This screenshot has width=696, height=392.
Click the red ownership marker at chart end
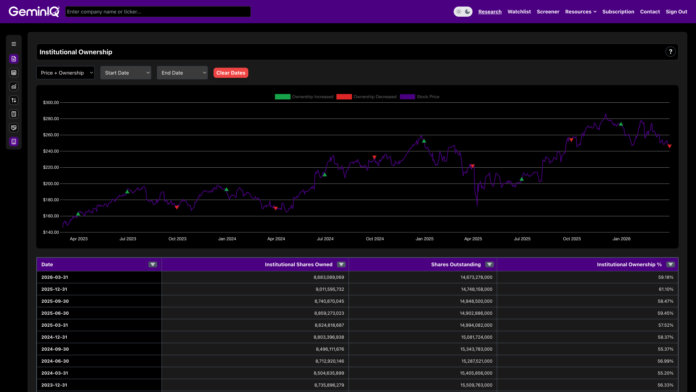tap(670, 146)
